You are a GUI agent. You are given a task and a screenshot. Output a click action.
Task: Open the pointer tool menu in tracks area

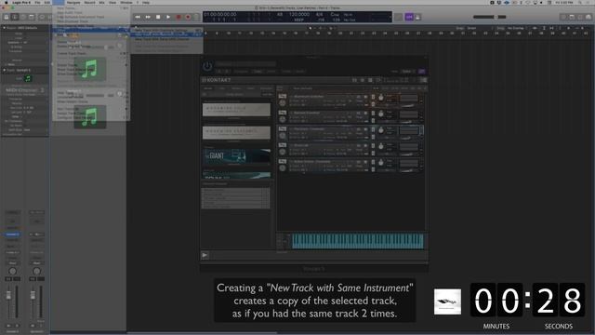312,28
